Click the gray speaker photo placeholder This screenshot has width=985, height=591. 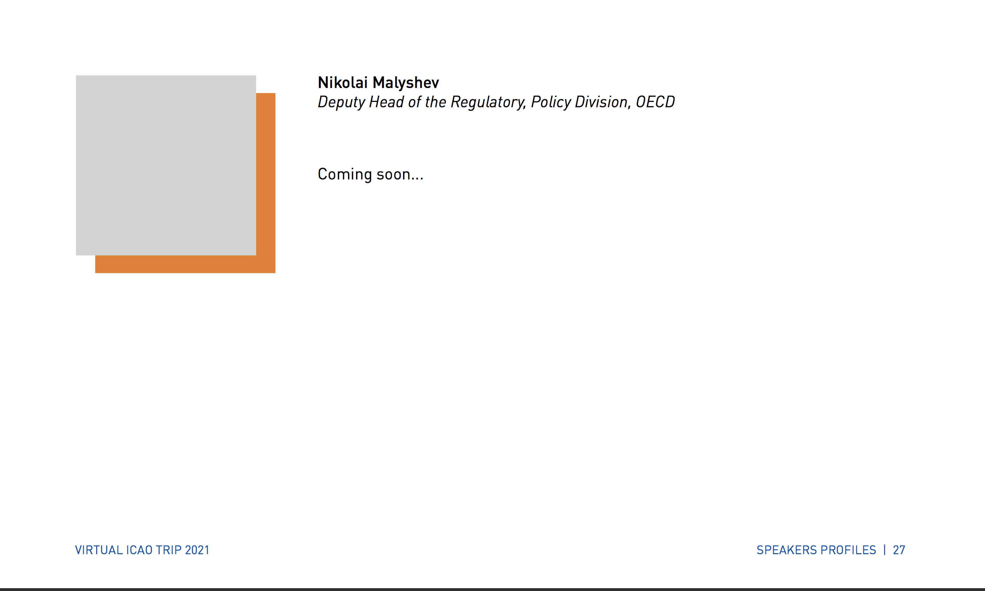click(166, 165)
